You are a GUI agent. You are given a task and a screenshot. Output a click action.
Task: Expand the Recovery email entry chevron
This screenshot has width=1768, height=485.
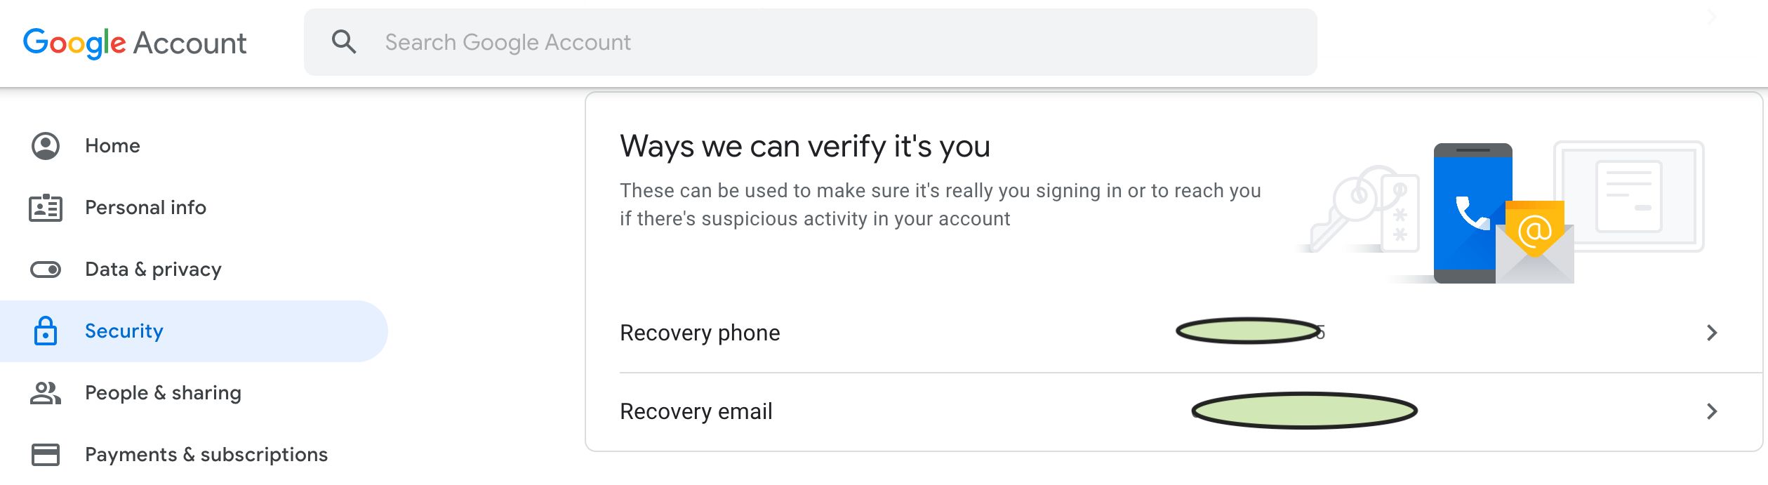coord(1713,411)
